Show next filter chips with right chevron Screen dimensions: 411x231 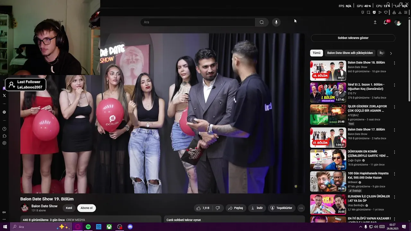coord(391,53)
